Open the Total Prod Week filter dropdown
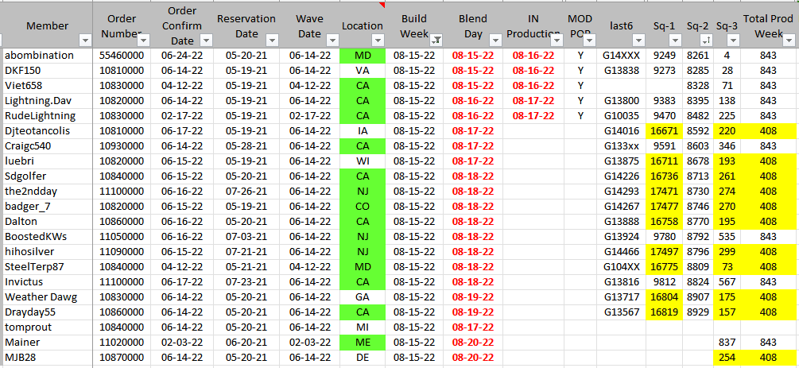This screenshot has height=368, width=799. click(x=789, y=40)
